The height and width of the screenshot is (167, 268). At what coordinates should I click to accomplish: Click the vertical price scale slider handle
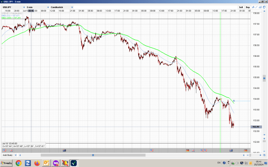(264, 78)
